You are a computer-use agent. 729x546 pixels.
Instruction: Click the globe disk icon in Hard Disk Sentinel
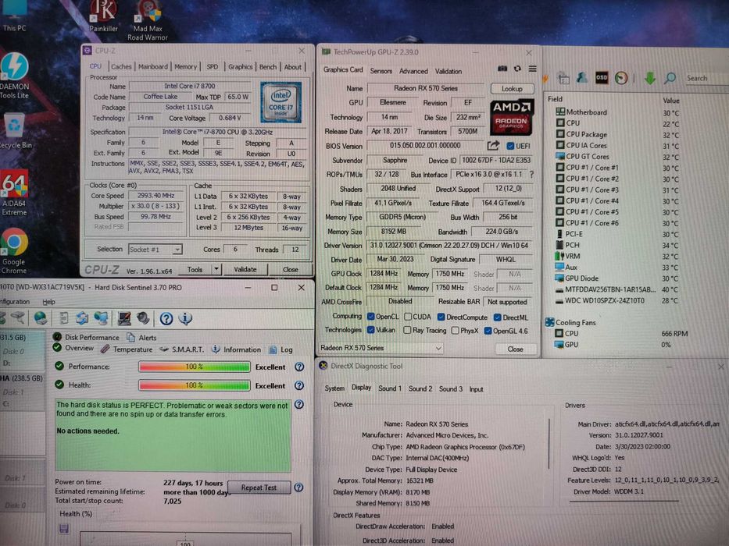point(41,317)
